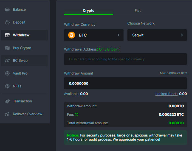Click the Deposit piggy bank icon
Image resolution: width=192 pixels, height=151 pixels.
point(7,23)
